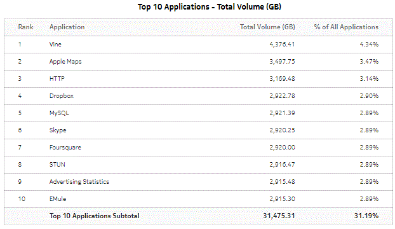Click the value 2,920.00
This screenshot has height=229, width=395.
click(x=282, y=148)
